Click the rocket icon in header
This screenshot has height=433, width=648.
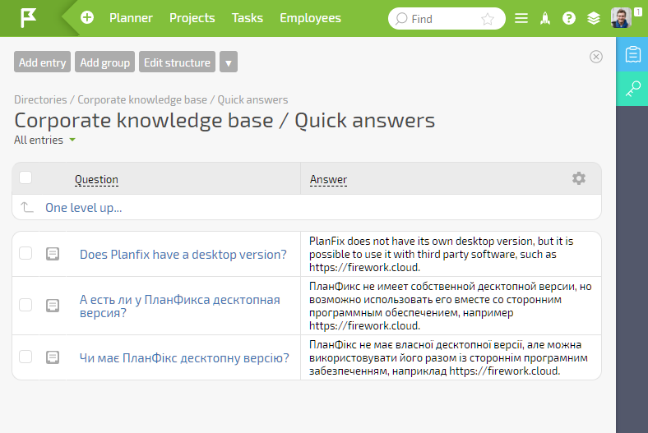[x=545, y=18]
